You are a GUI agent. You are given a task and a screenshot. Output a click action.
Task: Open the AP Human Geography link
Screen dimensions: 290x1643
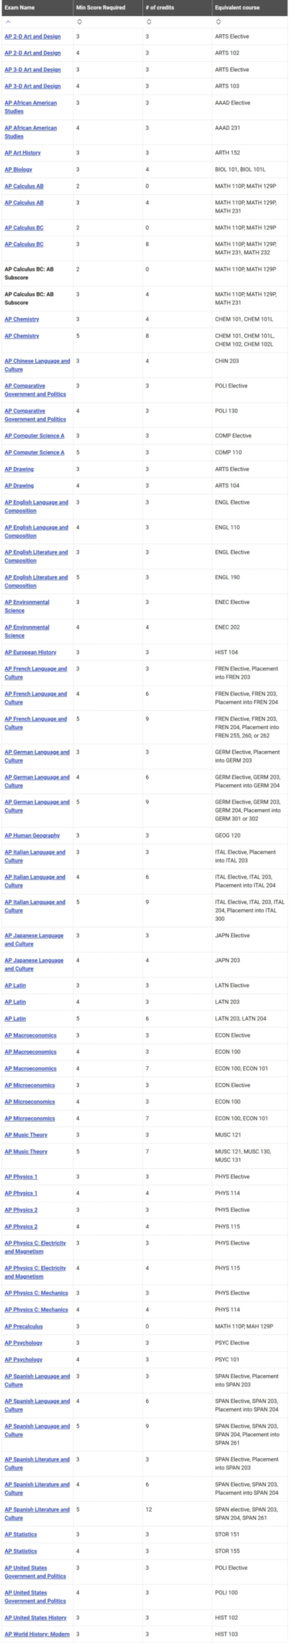point(32,836)
